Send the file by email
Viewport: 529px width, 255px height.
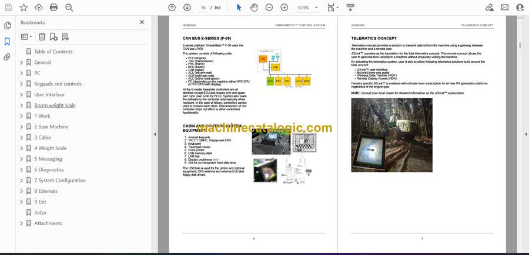505,8
